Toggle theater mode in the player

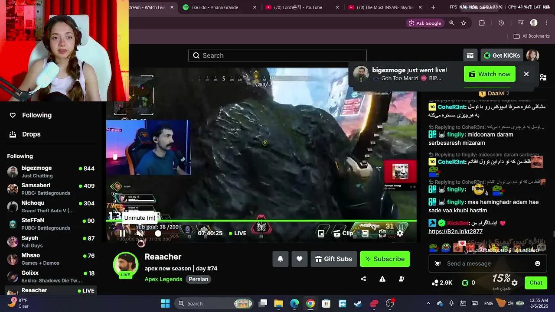365,233
